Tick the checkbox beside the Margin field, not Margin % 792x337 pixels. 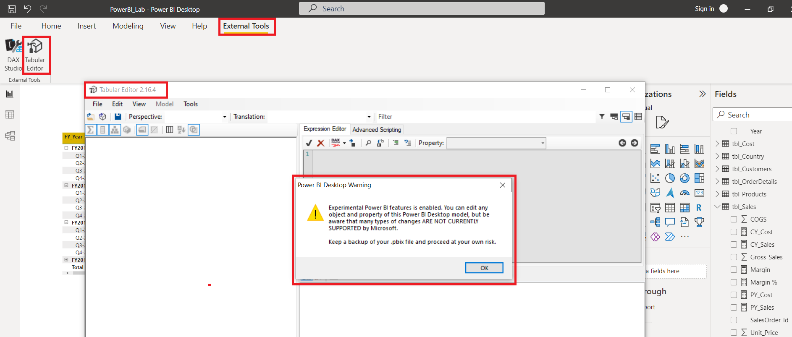pos(734,269)
